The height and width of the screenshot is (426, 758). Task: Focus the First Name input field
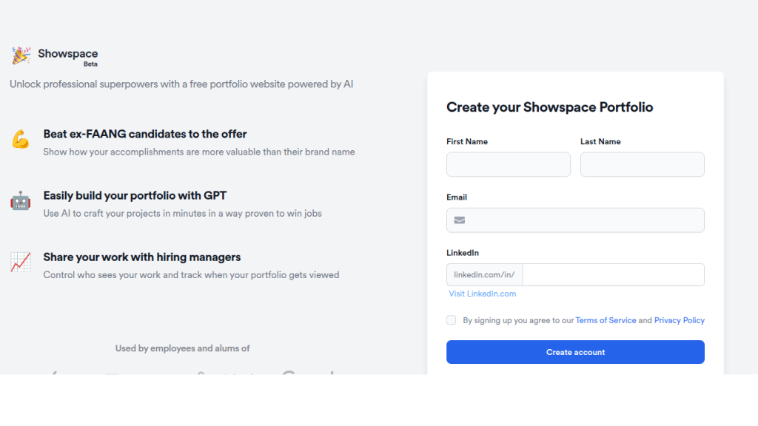click(509, 164)
